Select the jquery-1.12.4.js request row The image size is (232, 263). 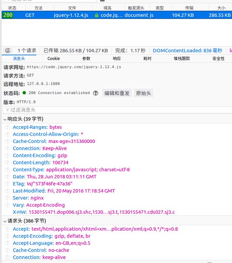[117, 15]
